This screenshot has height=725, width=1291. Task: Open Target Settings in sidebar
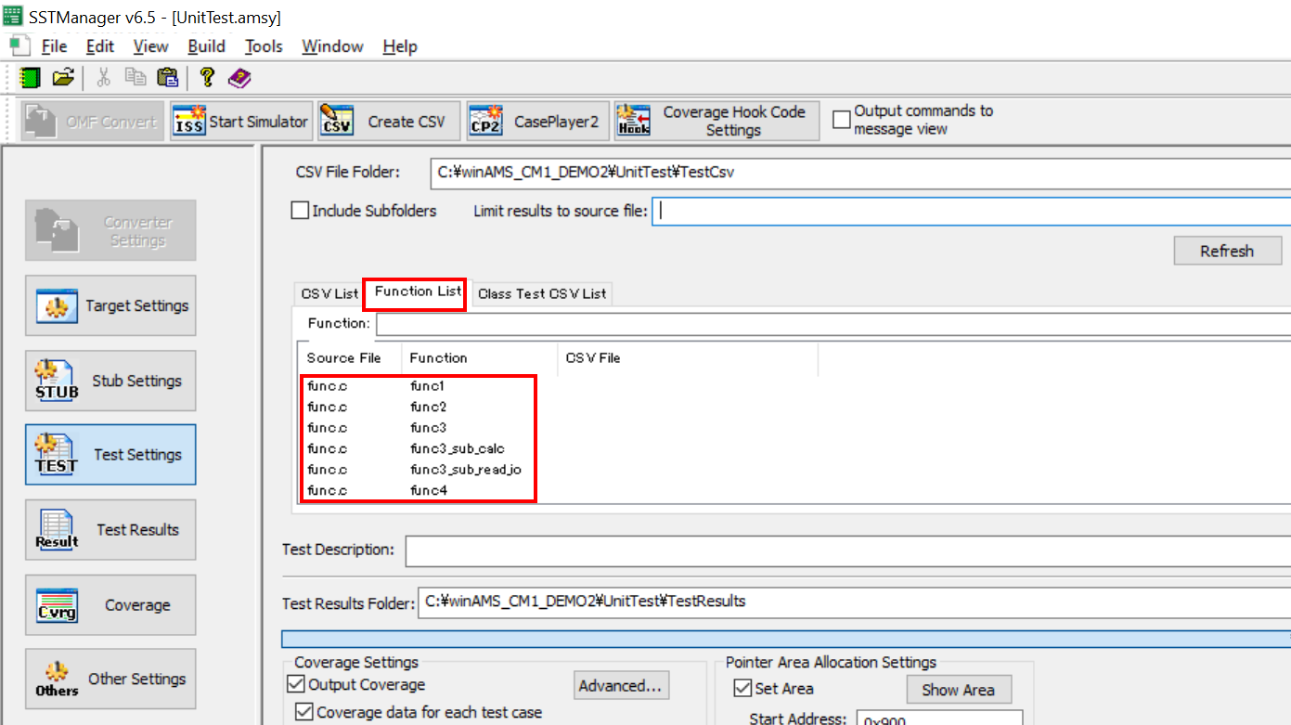(110, 305)
